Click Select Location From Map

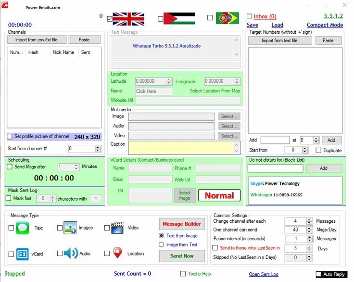215,91
